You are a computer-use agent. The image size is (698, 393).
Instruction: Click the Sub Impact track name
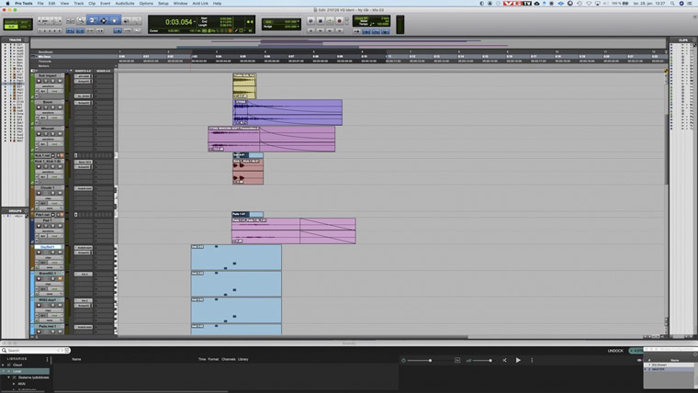(x=47, y=75)
